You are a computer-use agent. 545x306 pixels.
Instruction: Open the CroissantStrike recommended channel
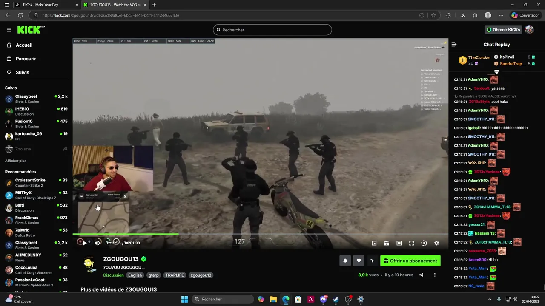click(36, 182)
